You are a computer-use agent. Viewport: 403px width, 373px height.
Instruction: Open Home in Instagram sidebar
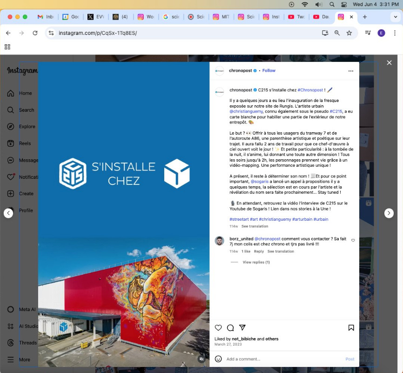pyautogui.click(x=20, y=93)
